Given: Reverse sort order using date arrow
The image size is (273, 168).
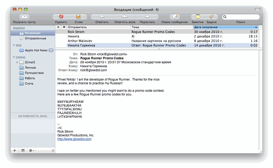Looking at the screenshot, I should pyautogui.click(x=256, y=27).
